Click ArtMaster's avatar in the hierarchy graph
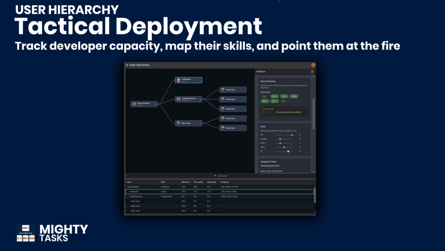 pos(179,80)
